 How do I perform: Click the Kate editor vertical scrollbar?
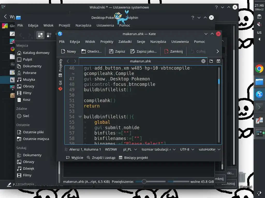point(219,104)
